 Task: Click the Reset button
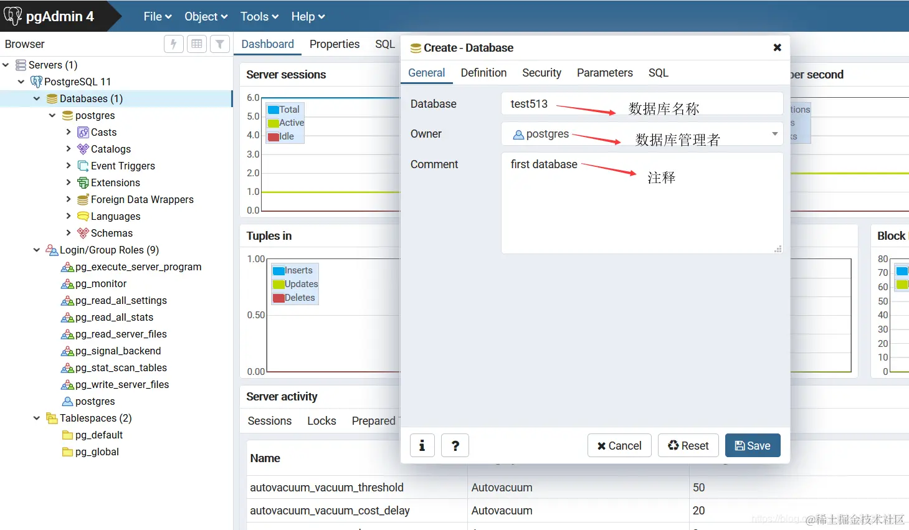[688, 445]
